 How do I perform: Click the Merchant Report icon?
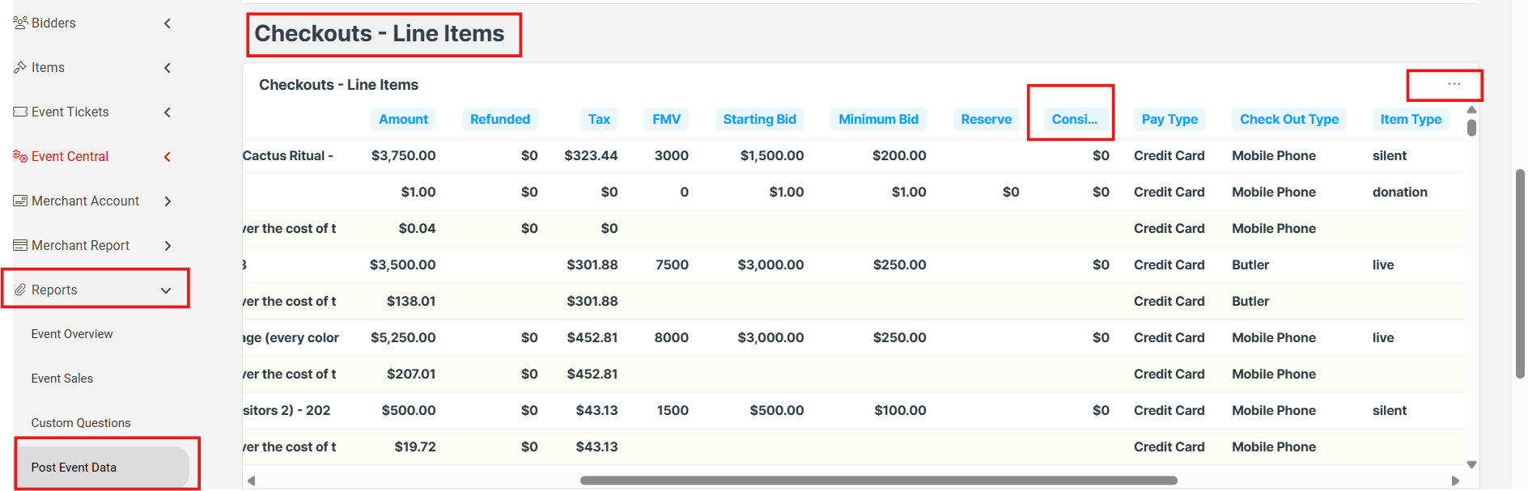click(x=21, y=245)
